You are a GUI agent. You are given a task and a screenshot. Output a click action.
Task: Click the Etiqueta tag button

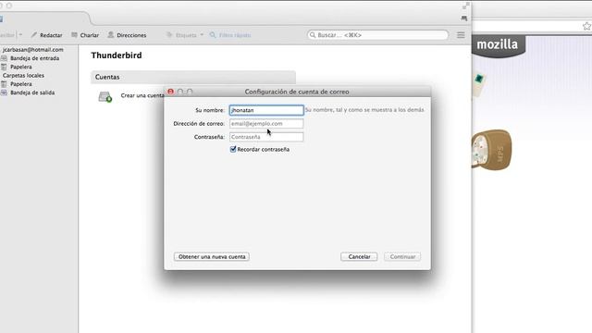(182, 35)
